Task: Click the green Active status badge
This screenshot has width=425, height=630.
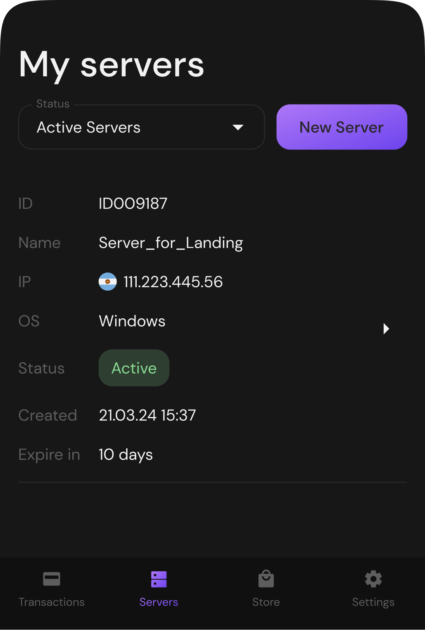Action: pyautogui.click(x=134, y=368)
